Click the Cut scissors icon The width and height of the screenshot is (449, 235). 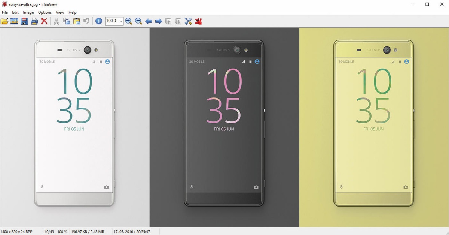[56, 21]
